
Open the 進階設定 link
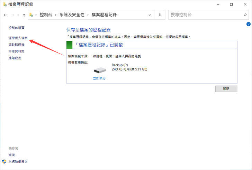point(15,58)
